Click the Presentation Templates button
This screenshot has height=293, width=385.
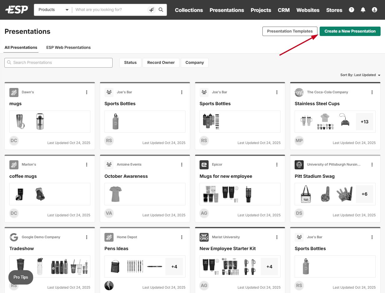(x=290, y=31)
